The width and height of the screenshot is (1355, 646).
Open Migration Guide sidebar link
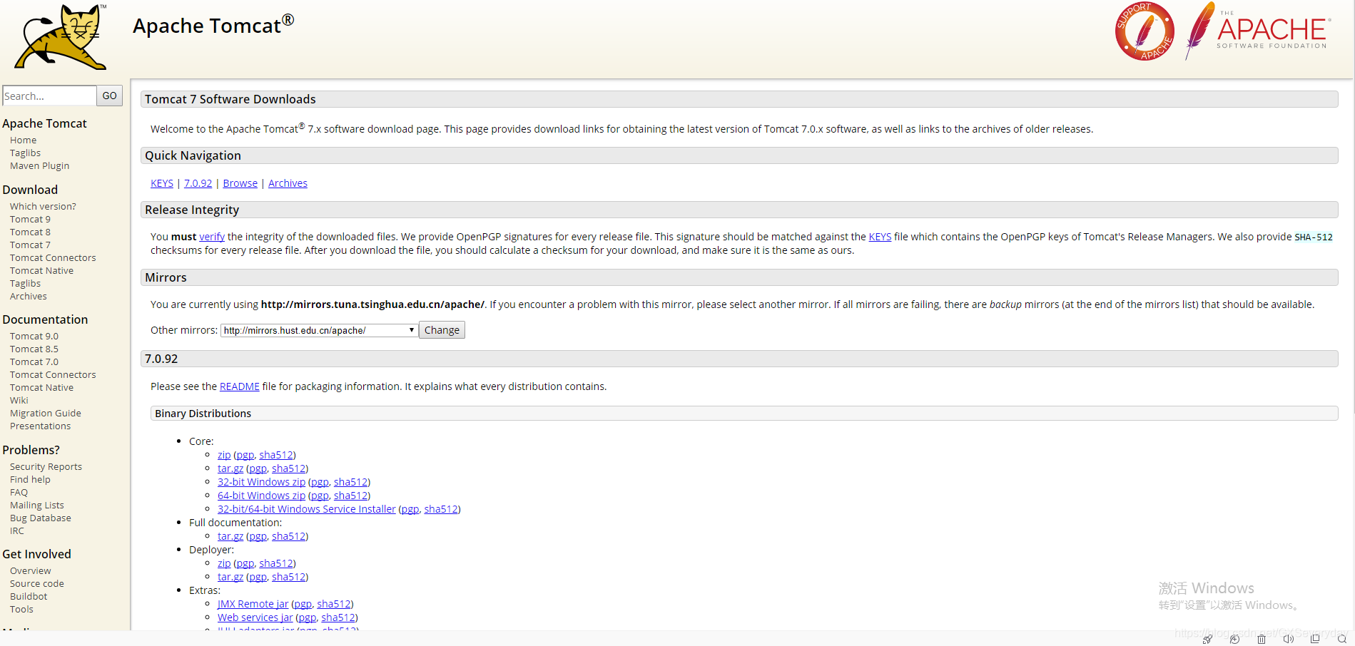pos(46,414)
